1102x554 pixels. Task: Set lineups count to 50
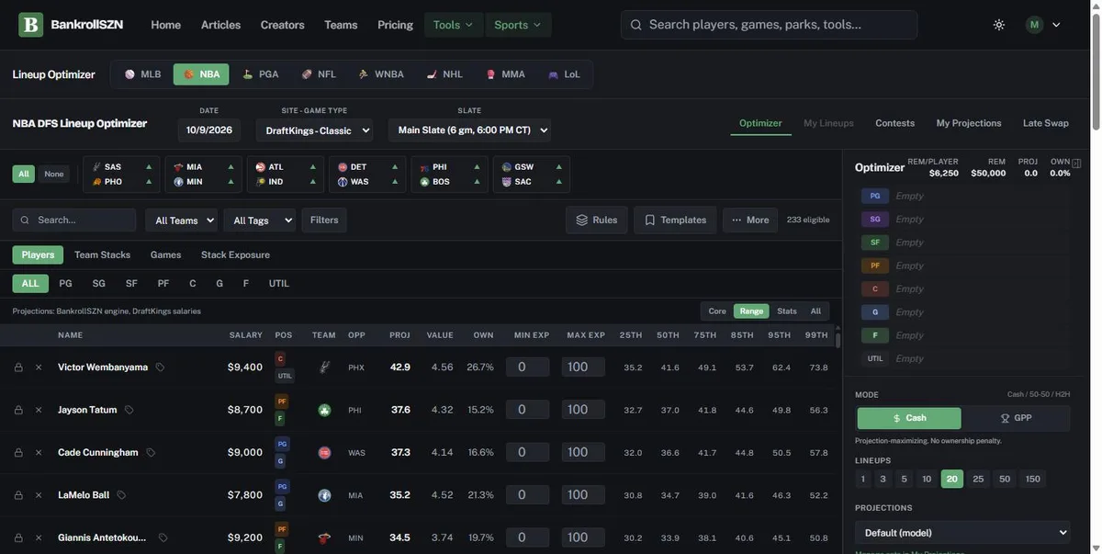1005,479
